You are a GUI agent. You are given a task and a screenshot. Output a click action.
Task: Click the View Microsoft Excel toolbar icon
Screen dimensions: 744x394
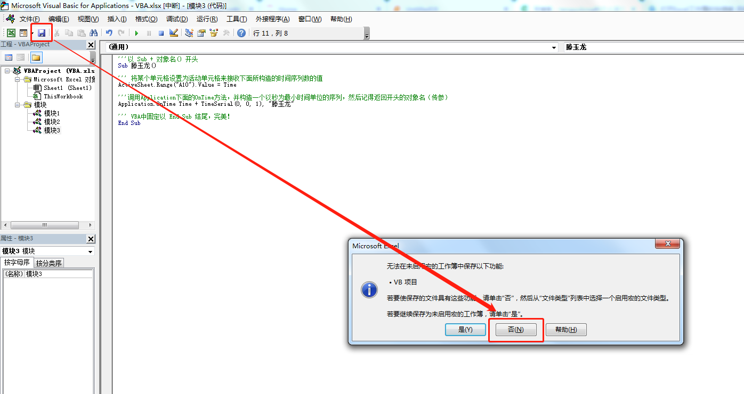coord(11,33)
